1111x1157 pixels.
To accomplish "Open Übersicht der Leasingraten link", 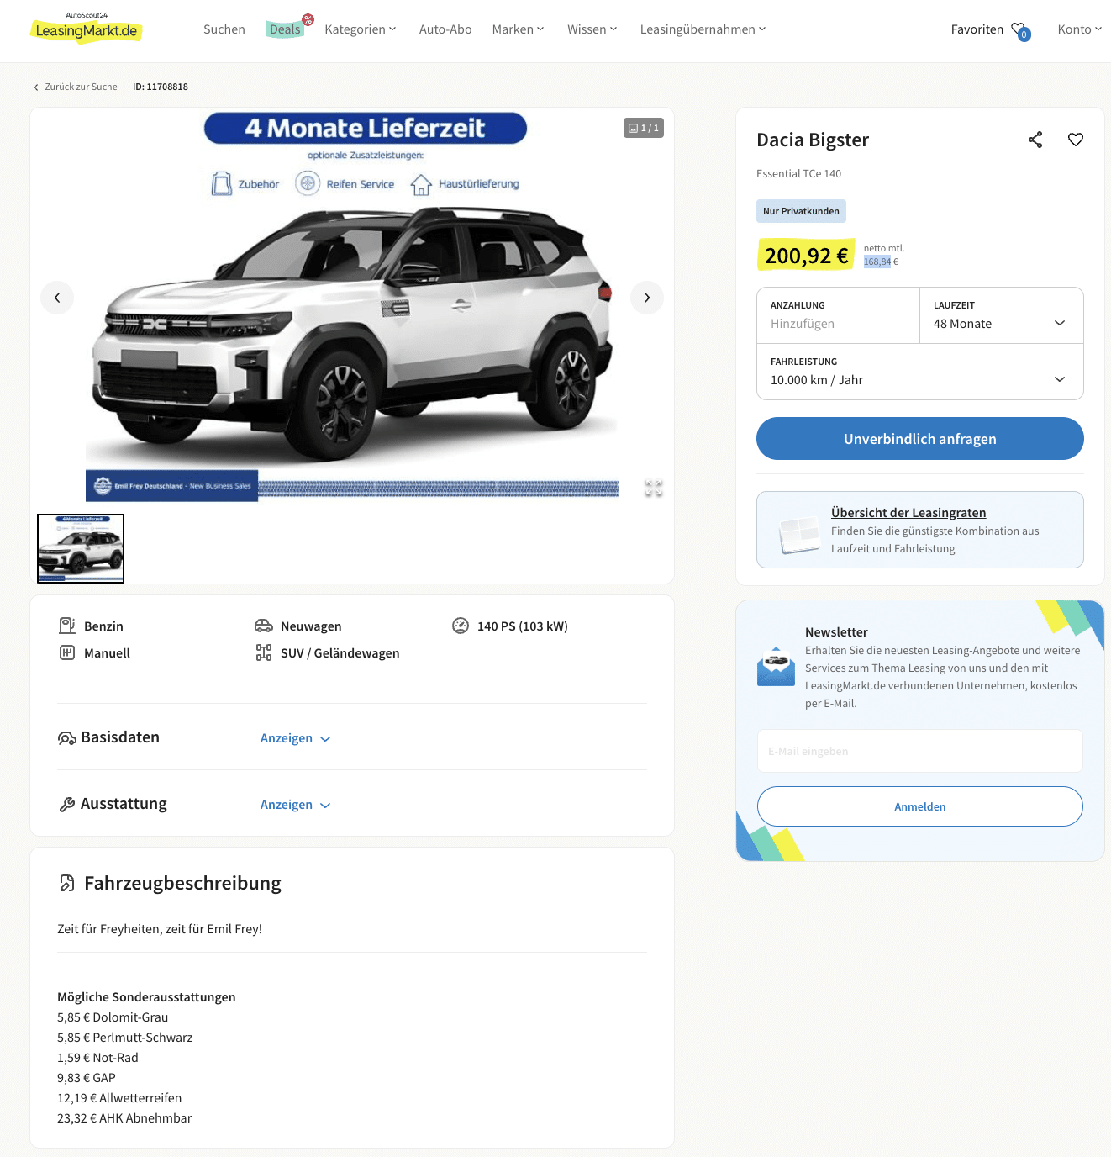I will click(908, 513).
